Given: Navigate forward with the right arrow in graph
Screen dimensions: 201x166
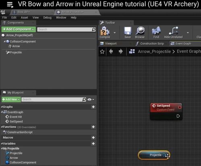Looking at the screenshot, I should click(x=120, y=51).
